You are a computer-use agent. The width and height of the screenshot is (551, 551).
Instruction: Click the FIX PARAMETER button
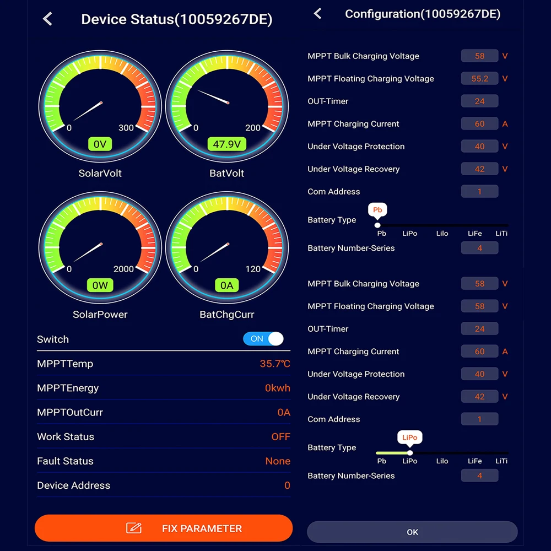[x=164, y=528]
